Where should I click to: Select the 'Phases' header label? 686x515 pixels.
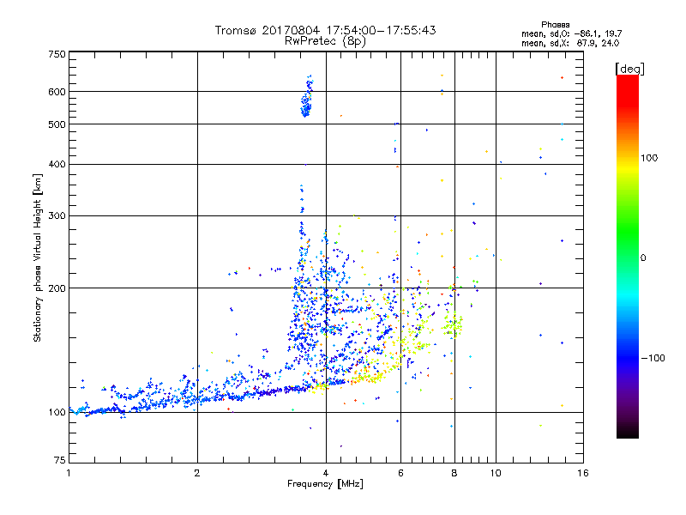[555, 25]
